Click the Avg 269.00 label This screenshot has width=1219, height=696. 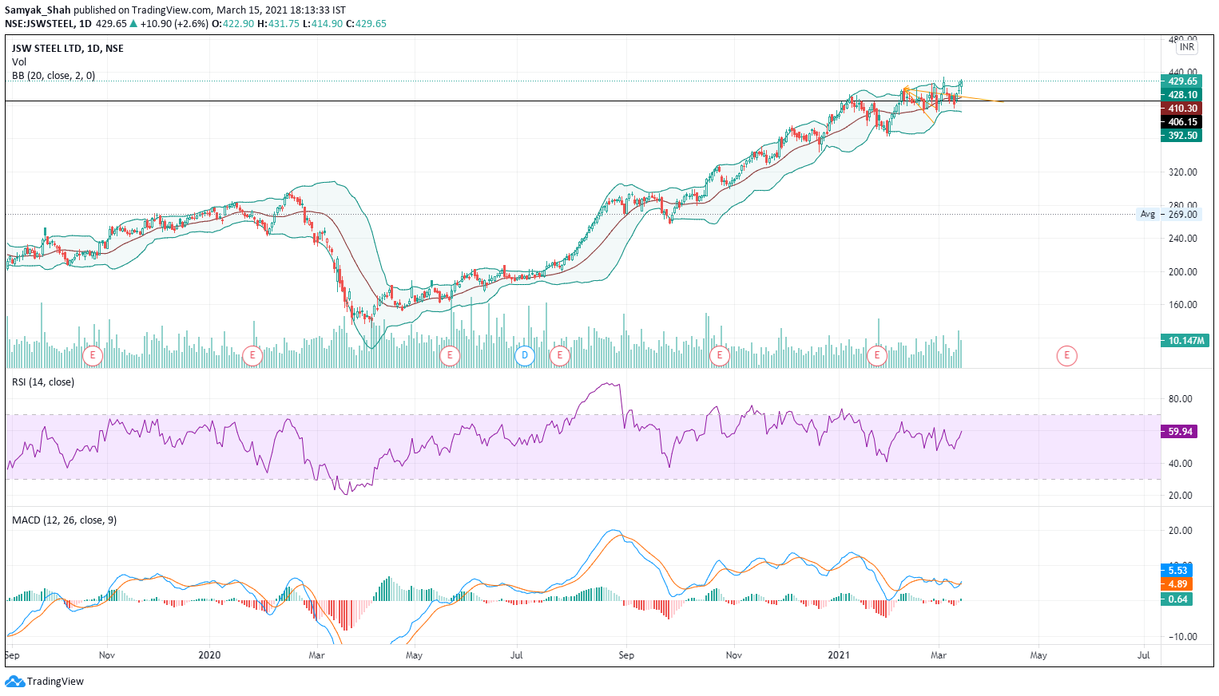coord(1169,215)
